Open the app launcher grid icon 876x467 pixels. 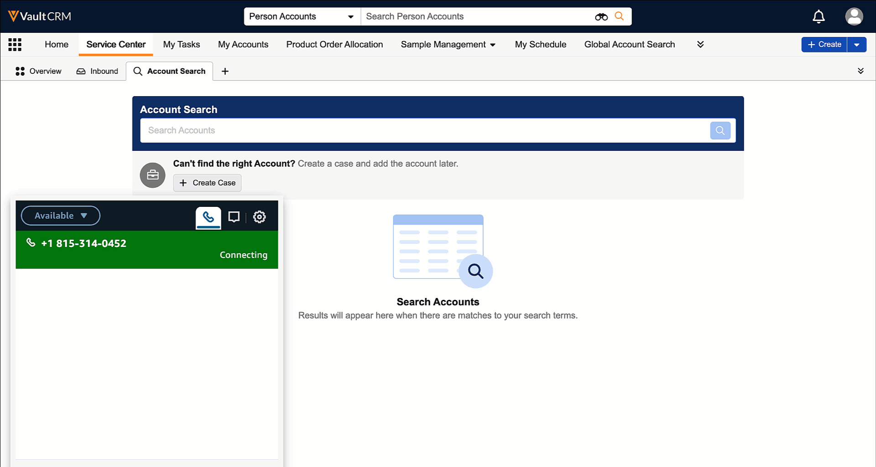click(x=15, y=45)
